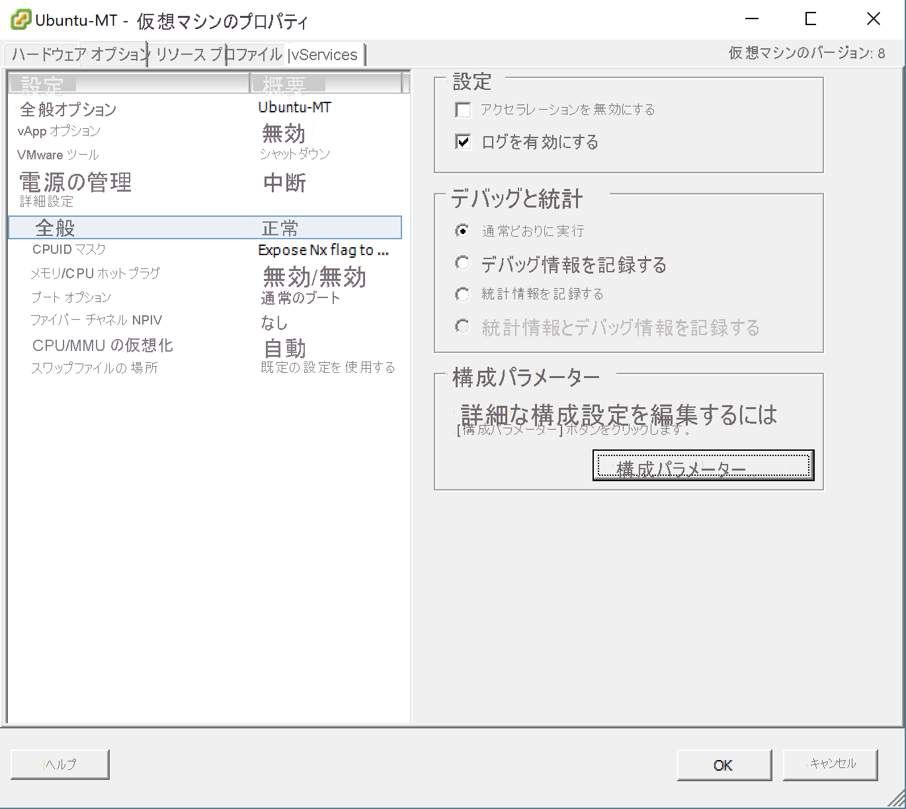This screenshot has width=906, height=809.
Task: Click the 中断 power management value
Action: 284,182
